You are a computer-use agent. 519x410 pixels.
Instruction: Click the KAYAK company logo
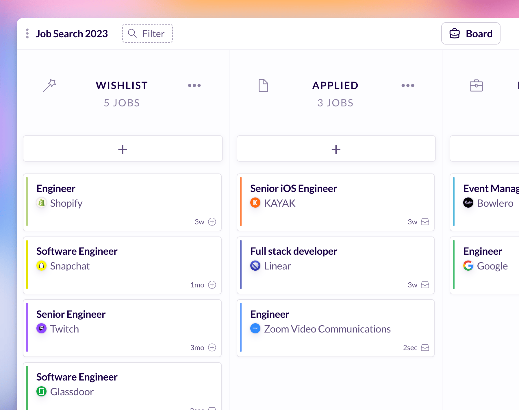coord(255,203)
